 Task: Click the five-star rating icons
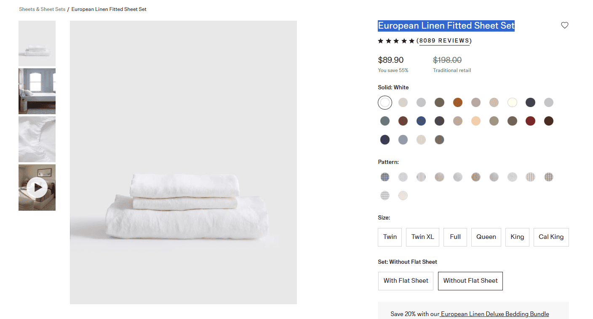396,41
